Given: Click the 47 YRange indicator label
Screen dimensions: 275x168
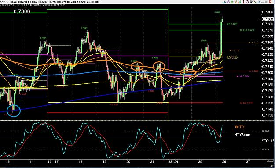Looking at the screenshot, I should [x=243, y=135].
